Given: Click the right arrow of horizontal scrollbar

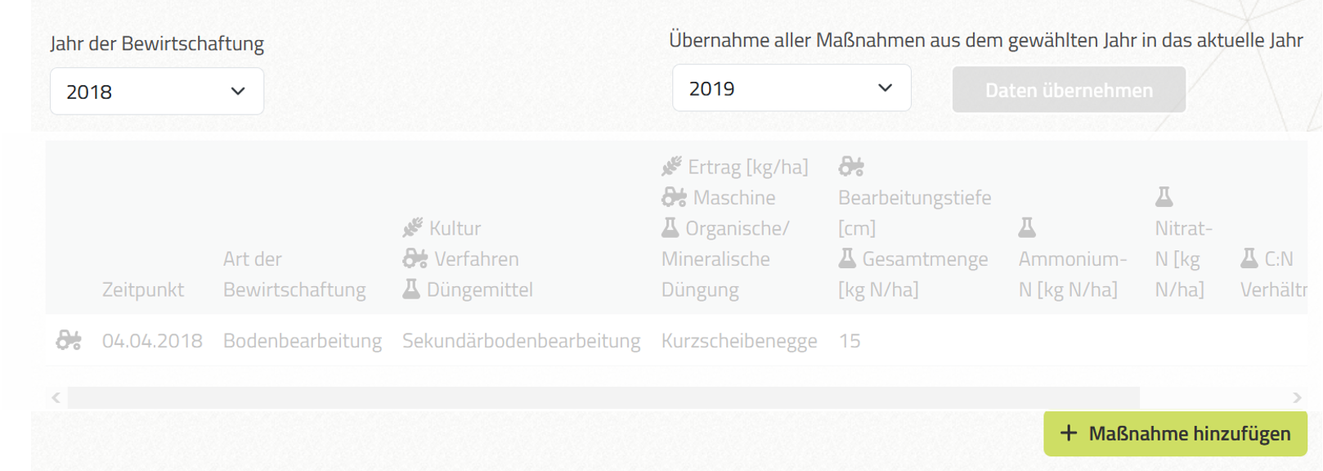Looking at the screenshot, I should coord(1297,397).
